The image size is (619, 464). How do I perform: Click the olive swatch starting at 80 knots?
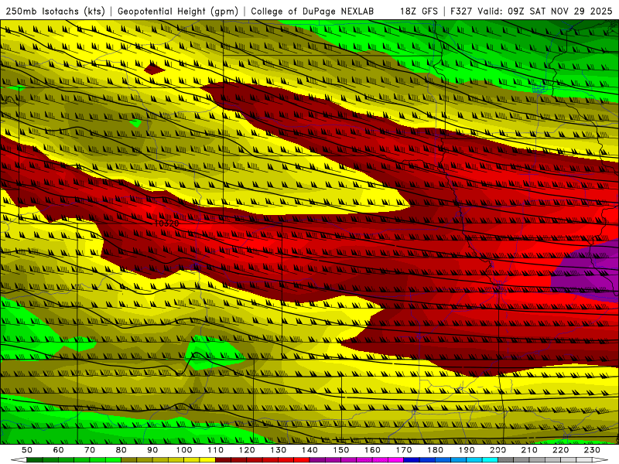click(128, 459)
